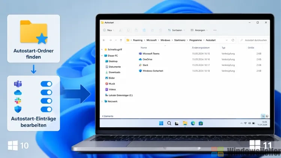The width and height of the screenshot is (281, 158).
Task: Click Startmenü in the breadcrumb path
Action: [x=180, y=40]
